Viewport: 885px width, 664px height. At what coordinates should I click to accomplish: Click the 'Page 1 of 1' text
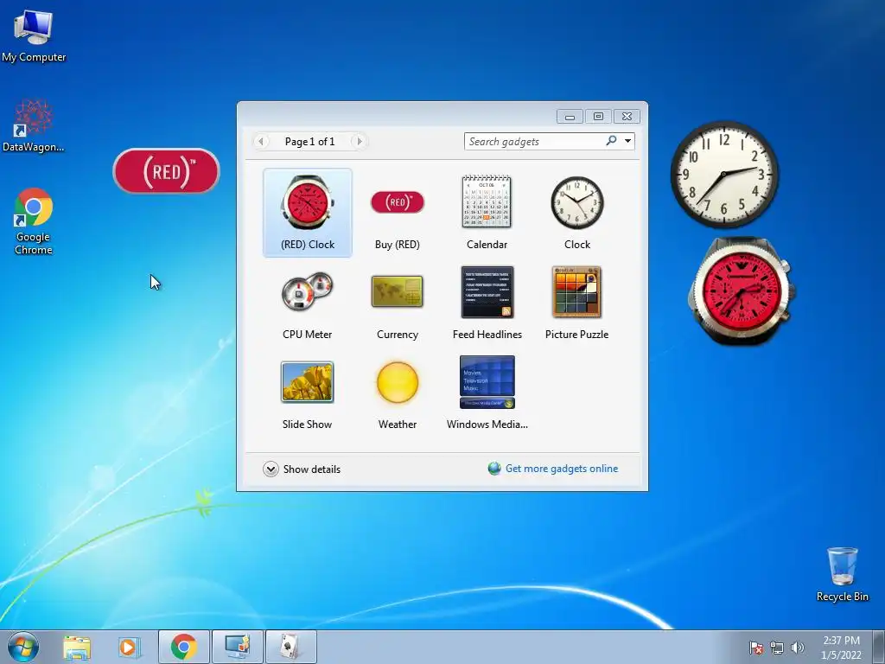tap(310, 142)
